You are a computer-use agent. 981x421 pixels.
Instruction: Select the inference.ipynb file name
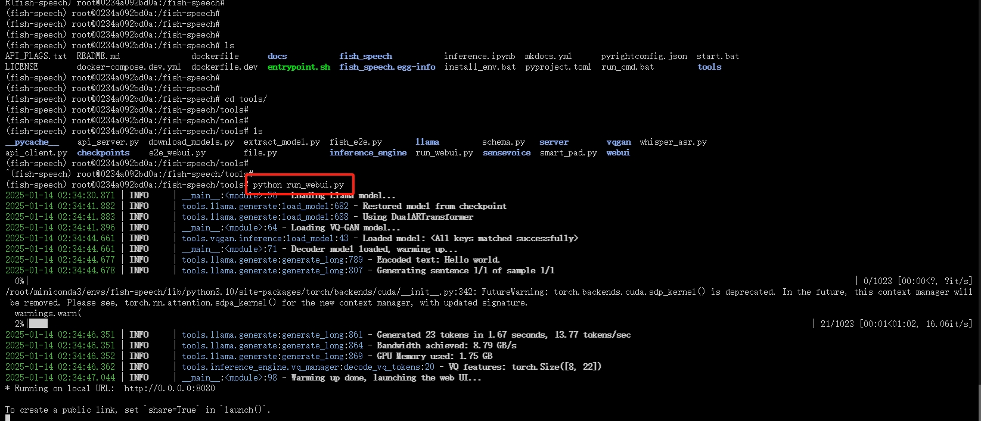(479, 56)
